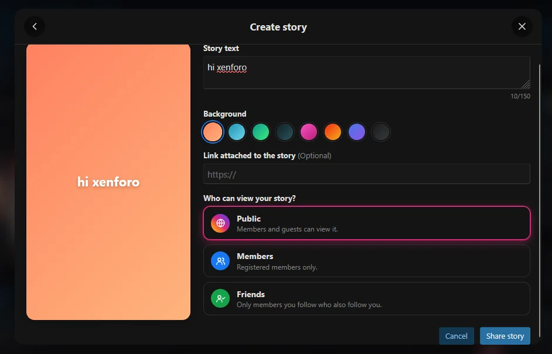Image resolution: width=552 pixels, height=354 pixels.
Task: Click 'Members and guests can view it.' text
Action: [x=287, y=229]
